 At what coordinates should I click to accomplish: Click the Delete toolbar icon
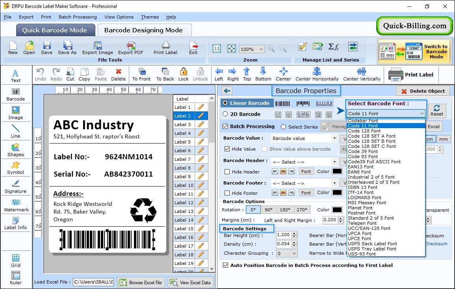(x=119, y=75)
